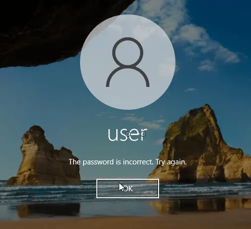Click the white border of the OK button

click(x=128, y=179)
